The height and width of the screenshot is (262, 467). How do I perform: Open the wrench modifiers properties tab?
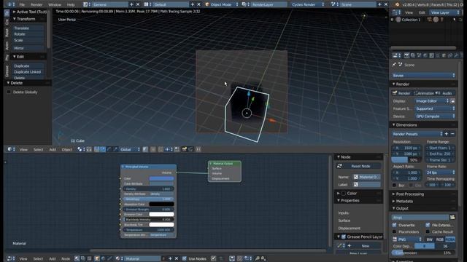456,55
